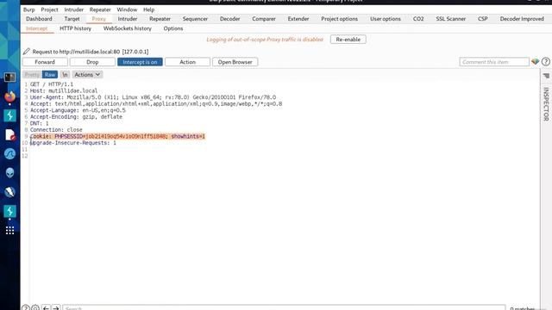Viewport: 552px width, 310px height.
Task: Go to previous search match arrow
Action: pos(46,308)
